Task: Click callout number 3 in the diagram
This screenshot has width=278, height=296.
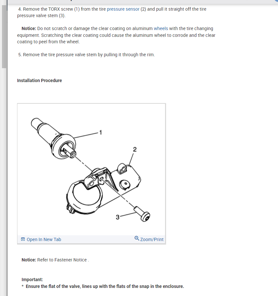Action: (x=117, y=217)
